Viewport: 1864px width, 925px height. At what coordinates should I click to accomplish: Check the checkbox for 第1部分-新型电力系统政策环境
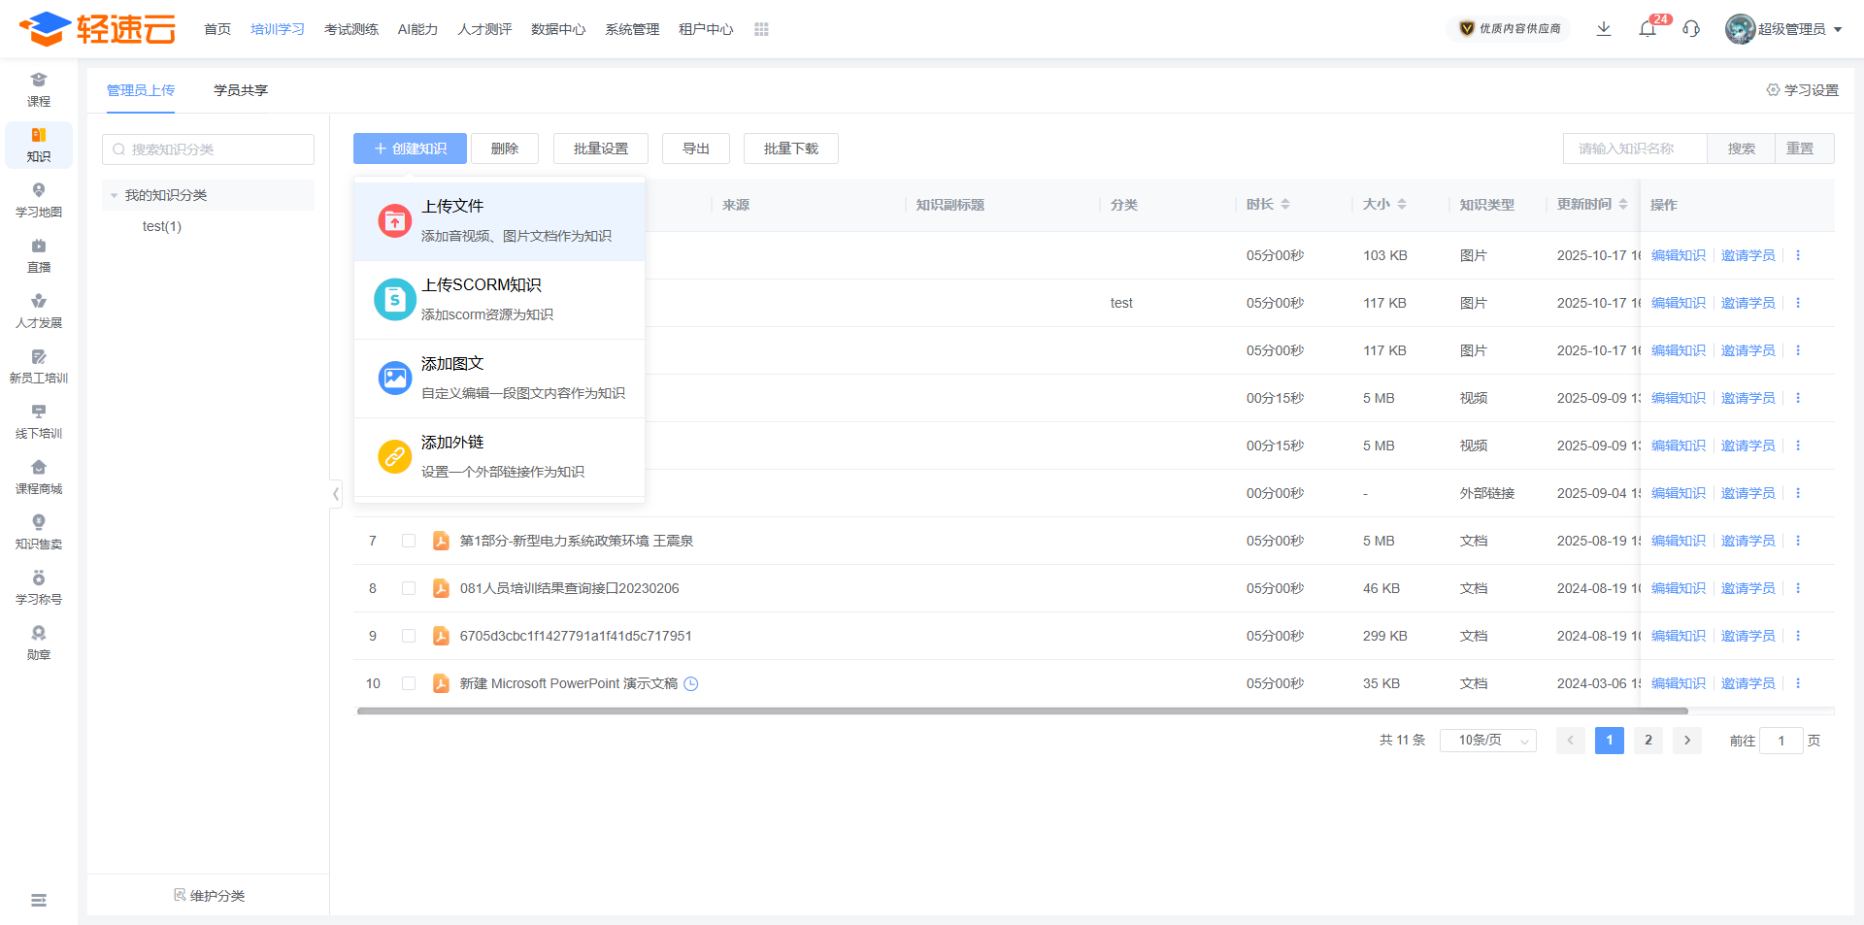[409, 541]
